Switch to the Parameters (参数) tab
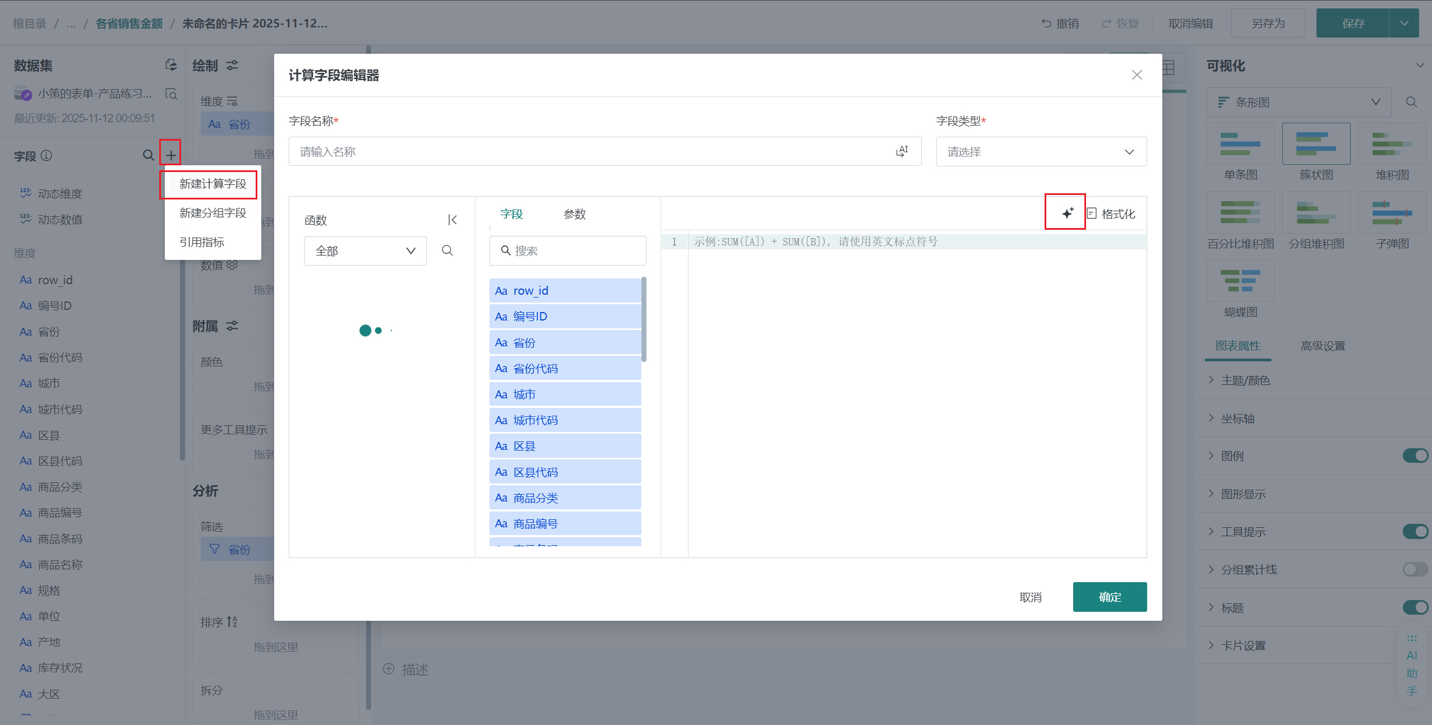The width and height of the screenshot is (1432, 725). pos(574,214)
